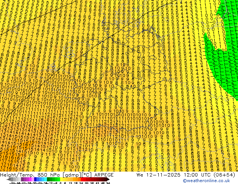Click the '(06+54)' forecast run label

tap(225, 175)
